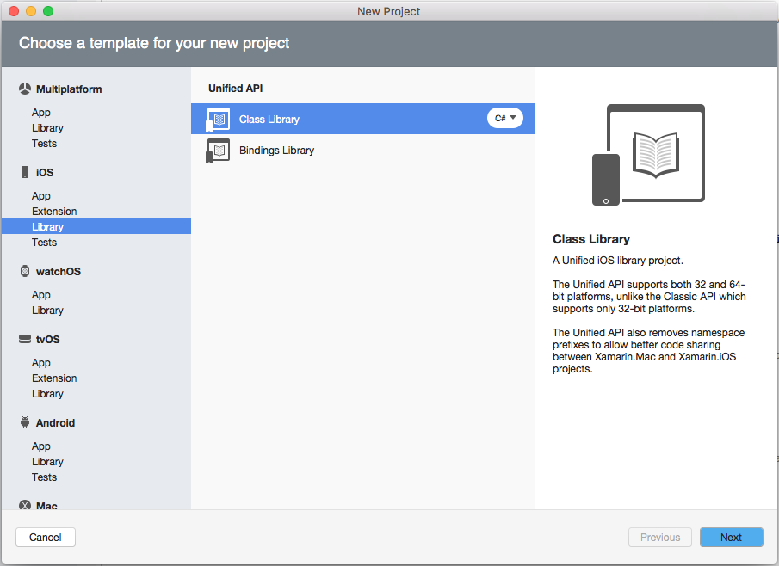Viewport: 779px width, 566px height.
Task: Click the watchOS watch icon
Action: click(x=25, y=271)
